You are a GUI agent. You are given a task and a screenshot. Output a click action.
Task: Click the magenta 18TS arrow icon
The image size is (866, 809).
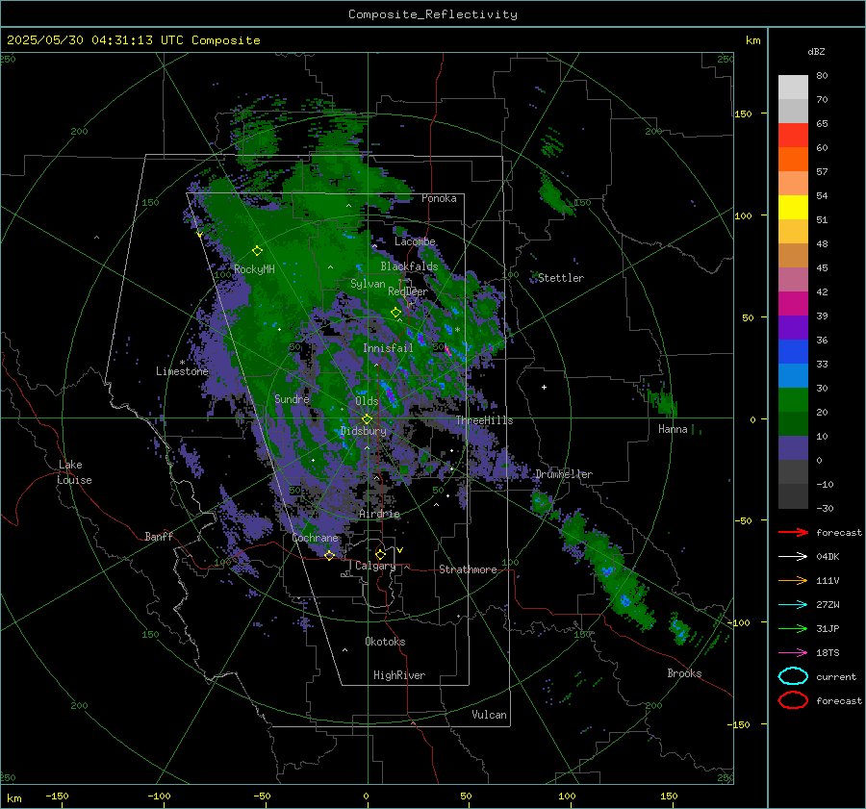tap(793, 653)
